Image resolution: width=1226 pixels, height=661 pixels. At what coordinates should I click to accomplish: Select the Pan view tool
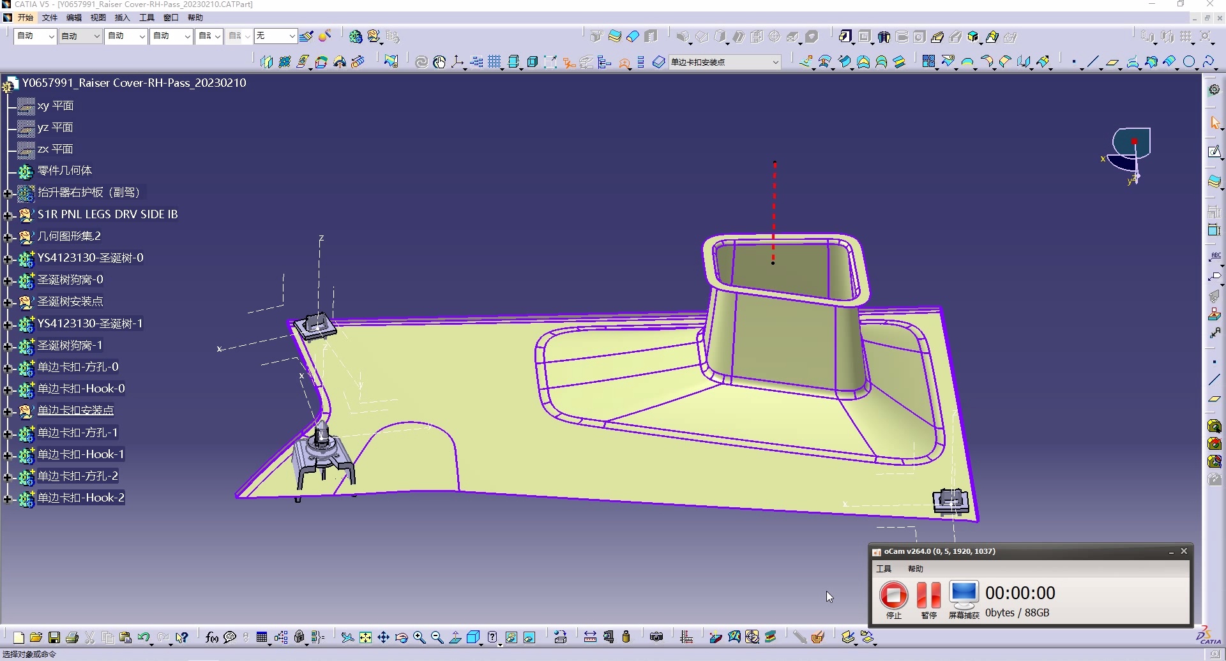[383, 637]
